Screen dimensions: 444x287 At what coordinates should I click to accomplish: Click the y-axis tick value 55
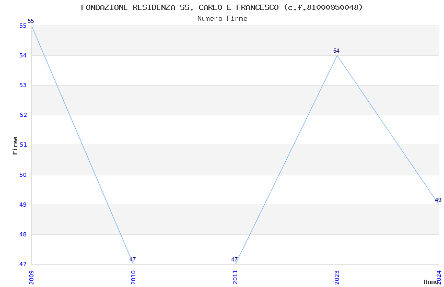23,26
